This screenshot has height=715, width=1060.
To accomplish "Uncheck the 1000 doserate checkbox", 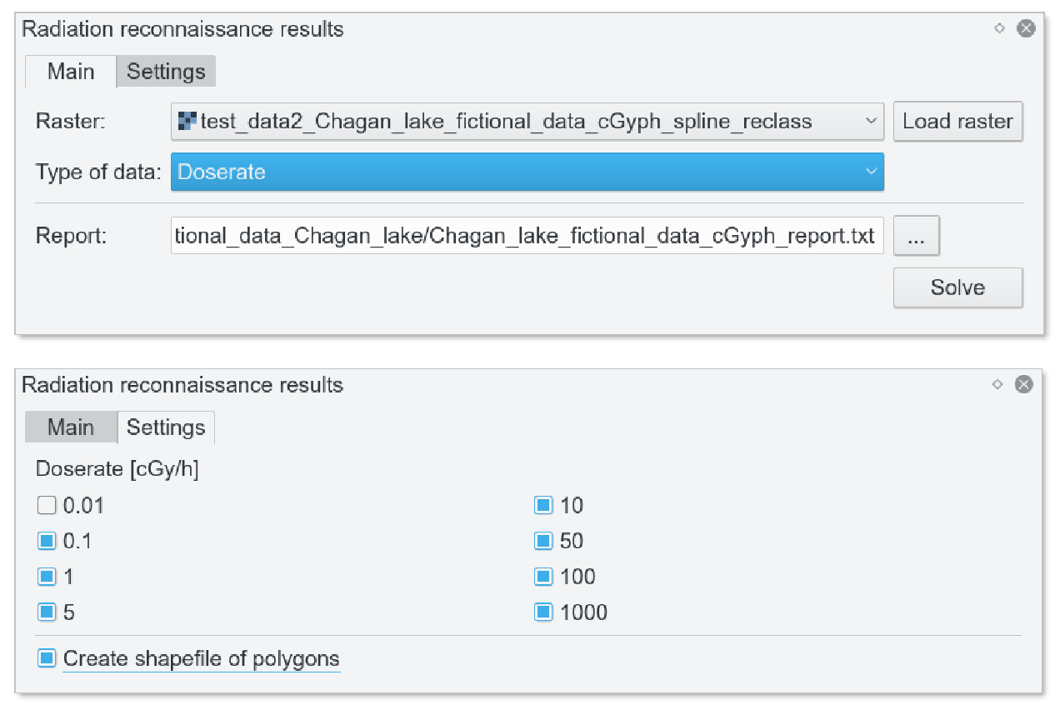I will coord(543,612).
